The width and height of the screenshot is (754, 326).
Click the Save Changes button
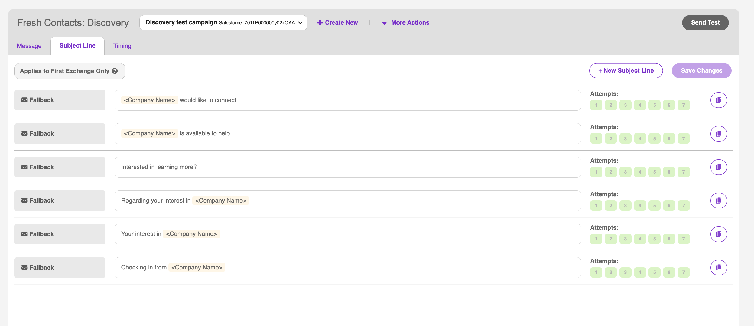click(701, 70)
